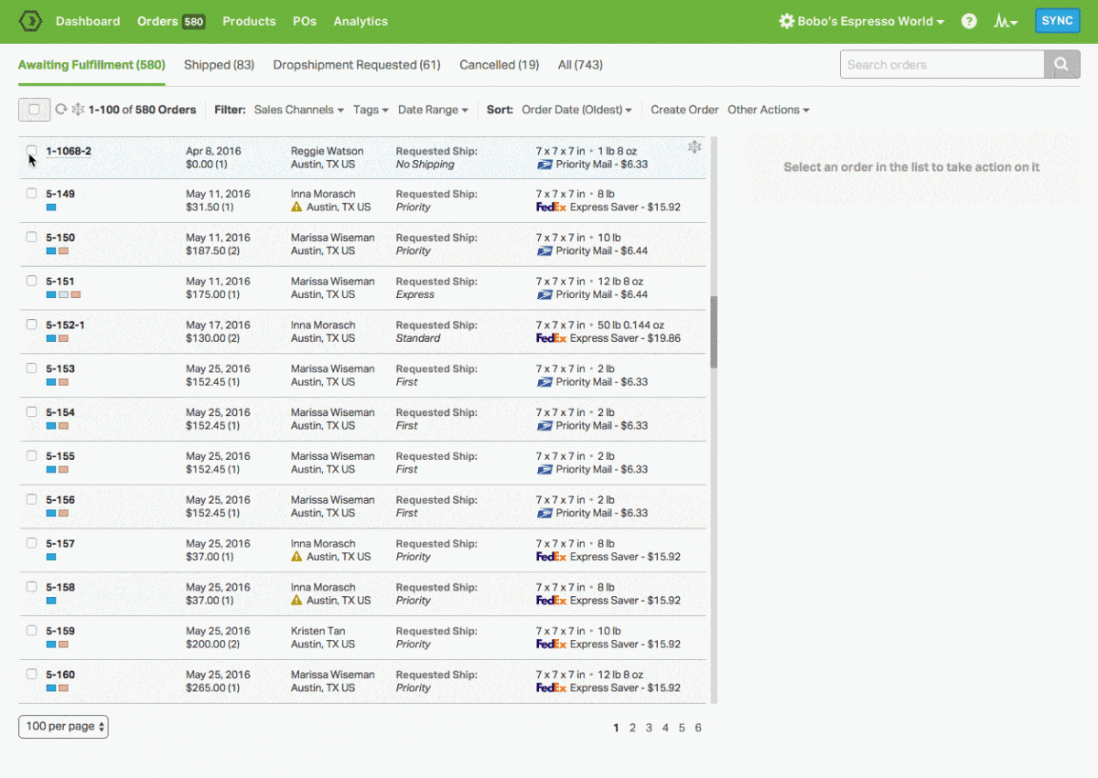Click the refresh orders icon
Image resolution: width=1098 pixels, height=778 pixels.
point(61,110)
